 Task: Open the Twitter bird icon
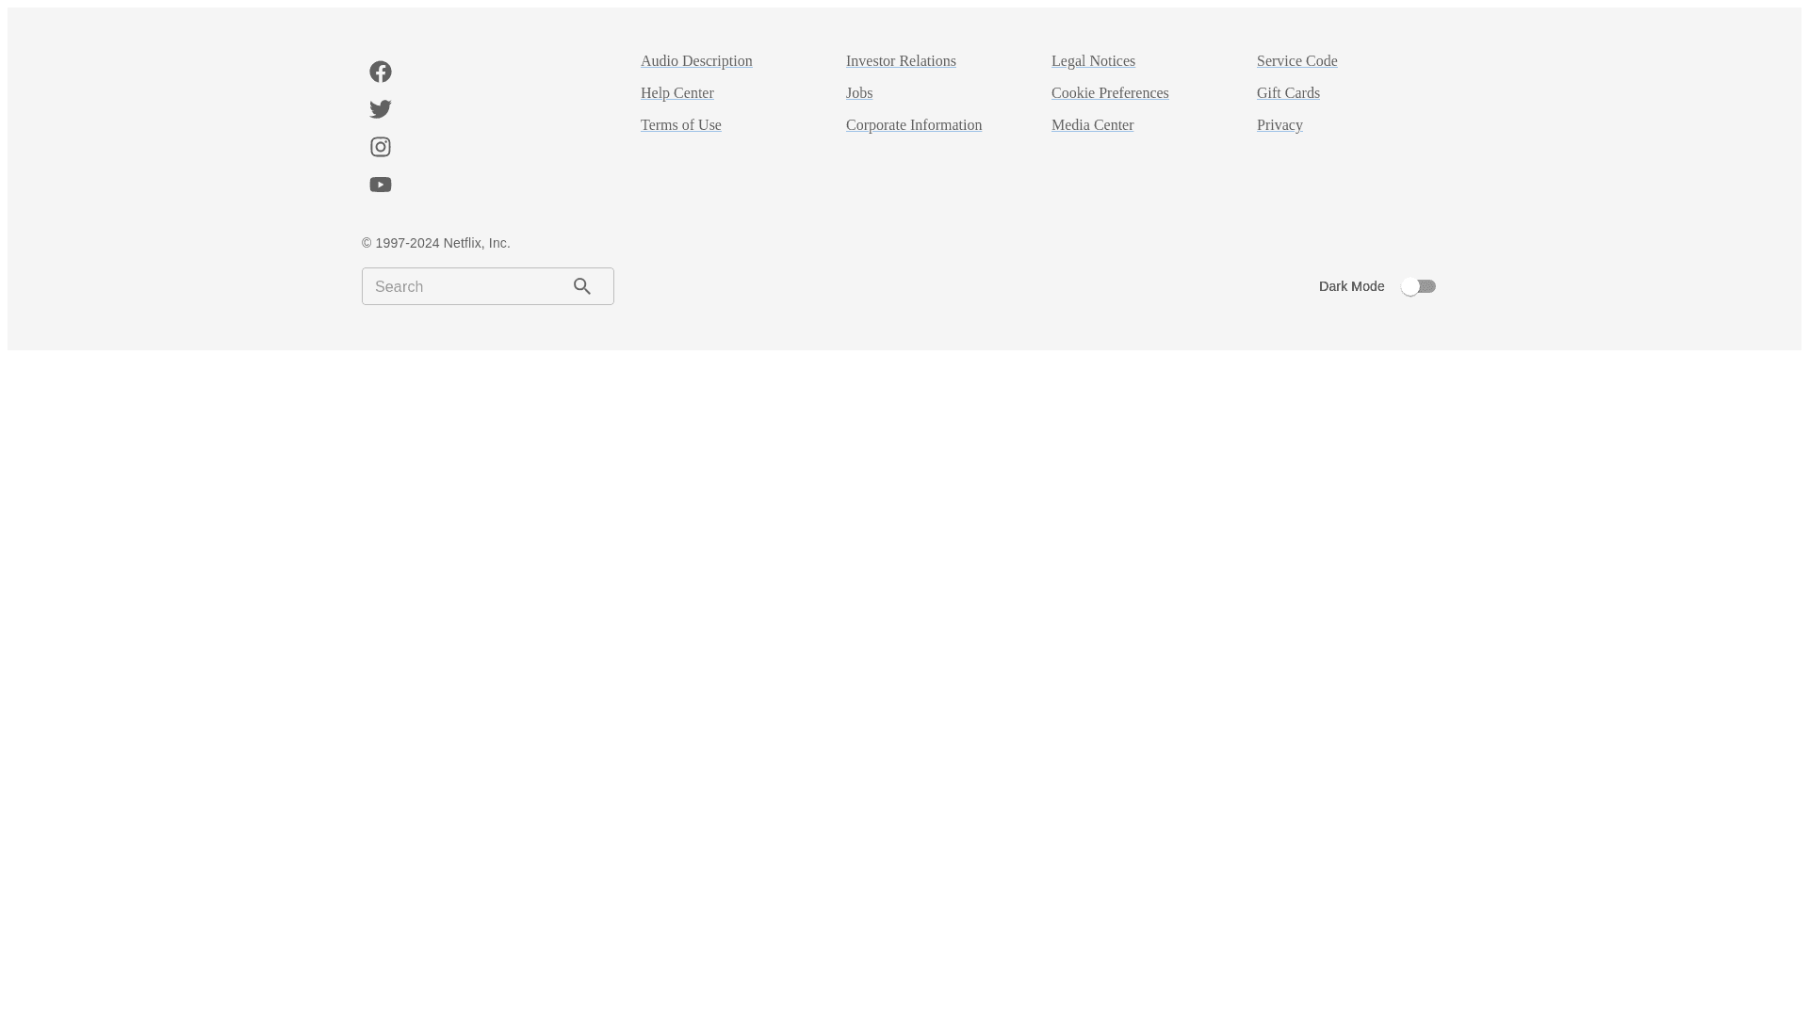pyautogui.click(x=380, y=109)
